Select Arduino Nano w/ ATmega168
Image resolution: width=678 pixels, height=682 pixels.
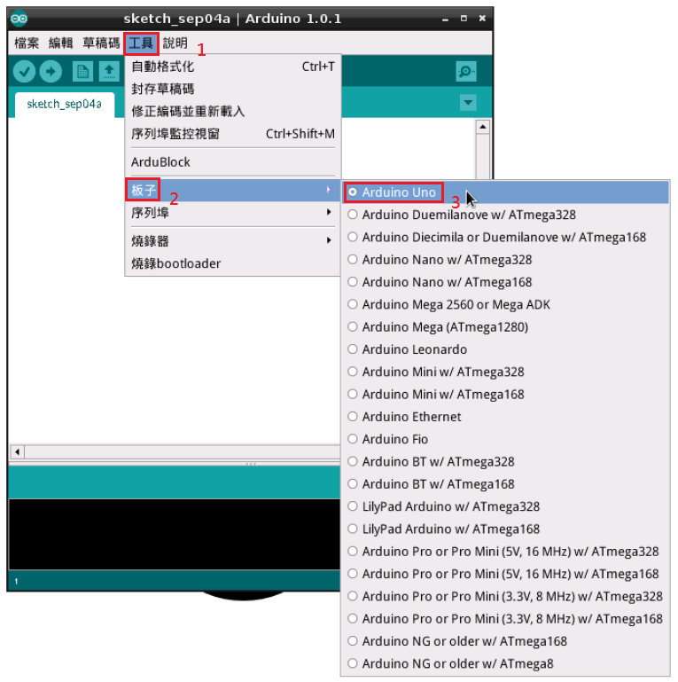(x=505, y=282)
